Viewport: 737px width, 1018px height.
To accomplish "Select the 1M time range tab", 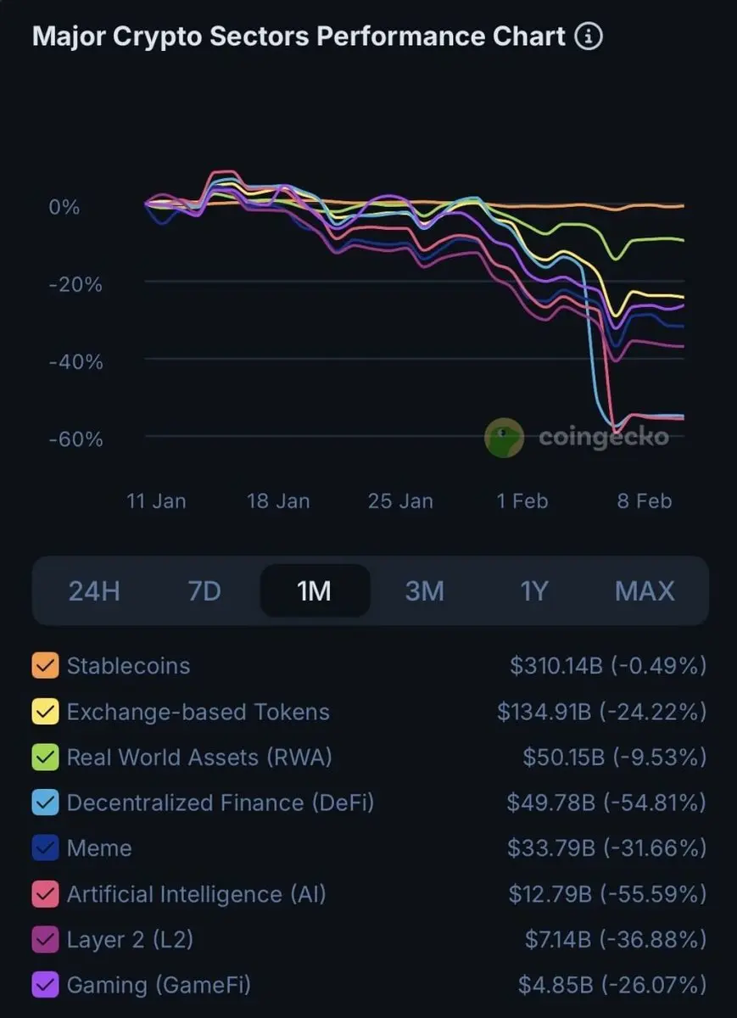I will [315, 590].
